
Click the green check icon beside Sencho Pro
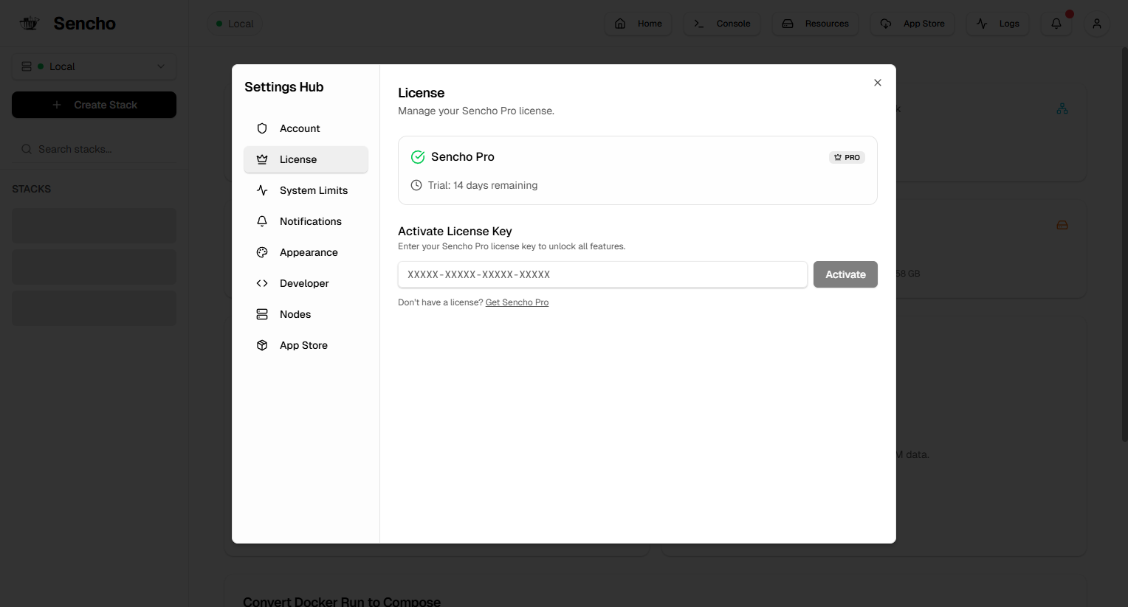[418, 157]
